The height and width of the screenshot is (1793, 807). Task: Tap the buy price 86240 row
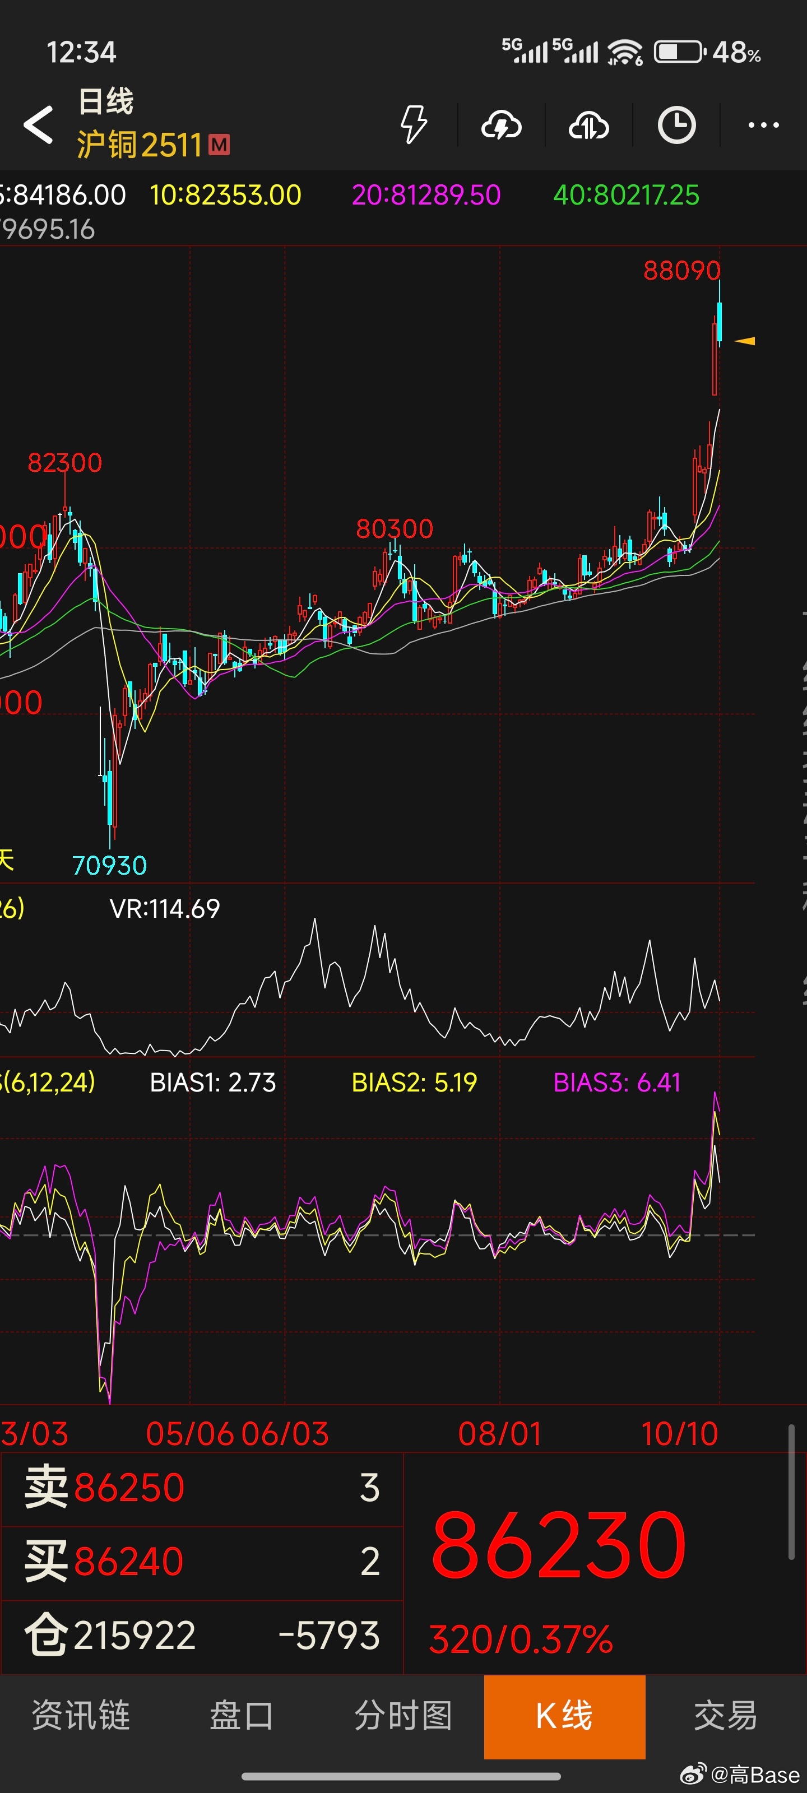point(202,1561)
